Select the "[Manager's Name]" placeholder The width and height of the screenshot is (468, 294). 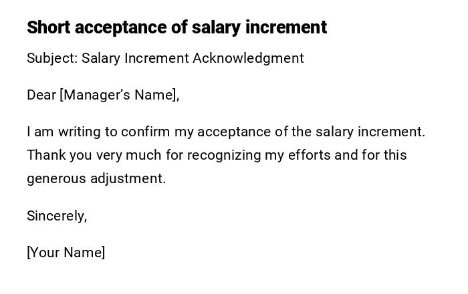tap(119, 95)
